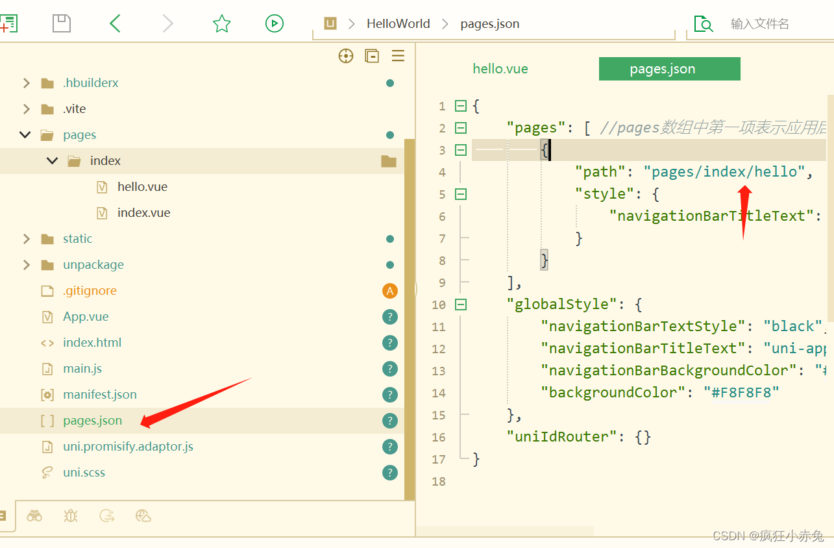Screen dimensions: 834x548
Task: Click "navigationBarBackgroundColor" key on line 13
Action: [668, 371]
